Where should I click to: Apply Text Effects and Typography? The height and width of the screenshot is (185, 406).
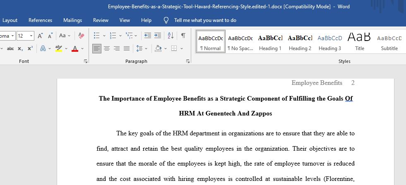click(43, 48)
